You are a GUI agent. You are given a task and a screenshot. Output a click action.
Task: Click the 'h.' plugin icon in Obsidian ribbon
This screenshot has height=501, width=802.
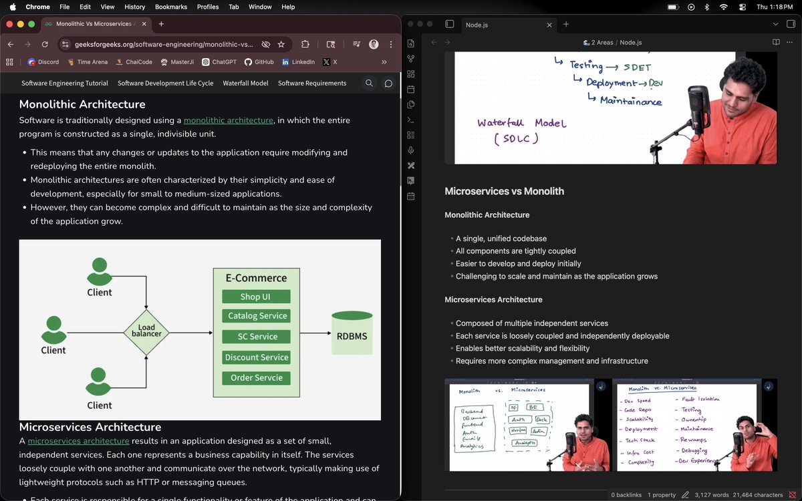(x=411, y=181)
